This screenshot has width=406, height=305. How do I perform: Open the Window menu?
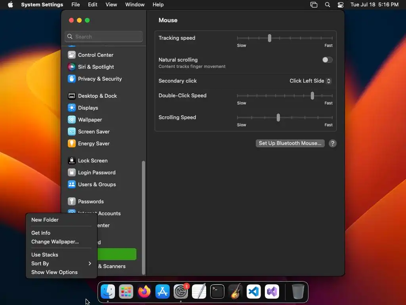click(x=135, y=5)
